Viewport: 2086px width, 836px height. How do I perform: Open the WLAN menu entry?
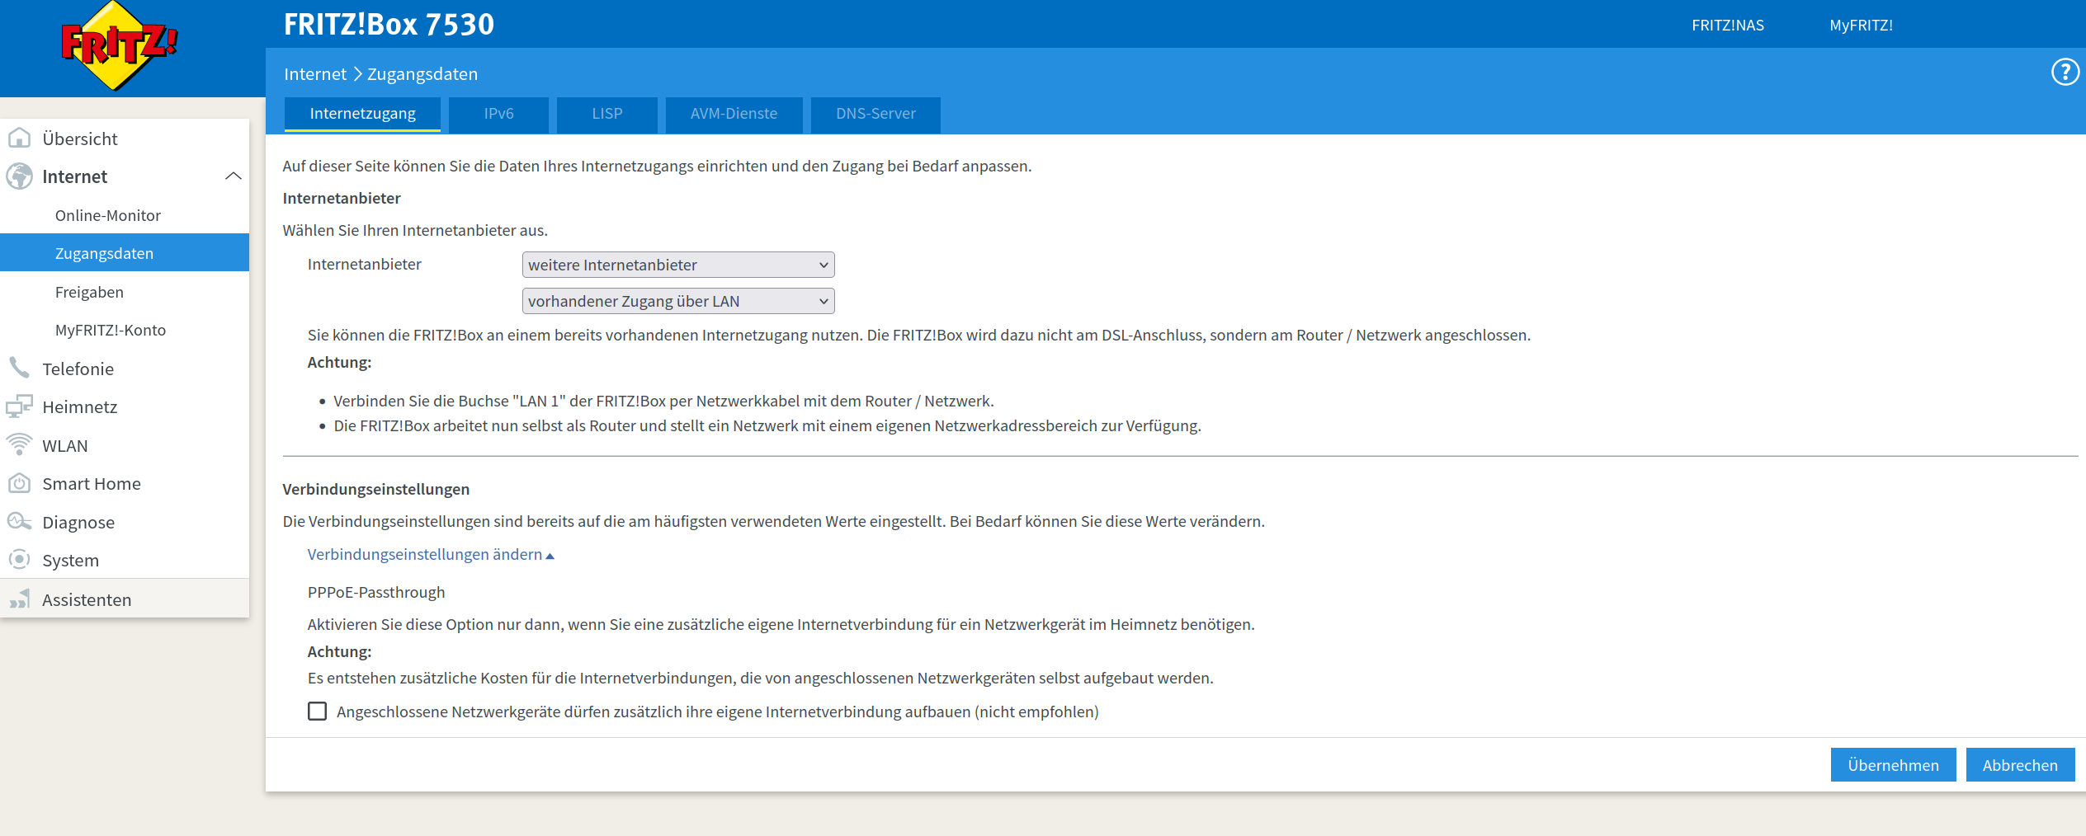click(125, 445)
